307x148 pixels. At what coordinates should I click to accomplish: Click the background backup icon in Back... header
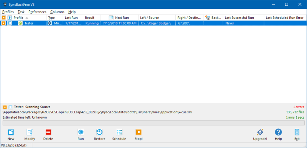pos(208,18)
